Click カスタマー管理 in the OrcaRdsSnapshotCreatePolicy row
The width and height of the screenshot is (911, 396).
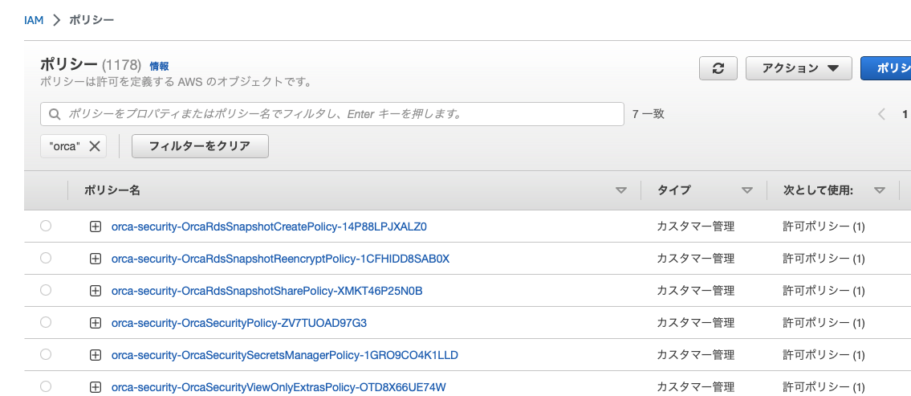[x=695, y=227]
